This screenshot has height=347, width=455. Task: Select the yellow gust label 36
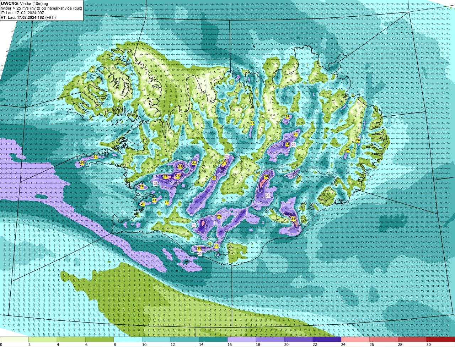[266, 176]
